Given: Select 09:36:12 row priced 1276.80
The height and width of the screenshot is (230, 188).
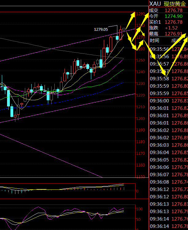Looking at the screenshot, I should 169,196.
